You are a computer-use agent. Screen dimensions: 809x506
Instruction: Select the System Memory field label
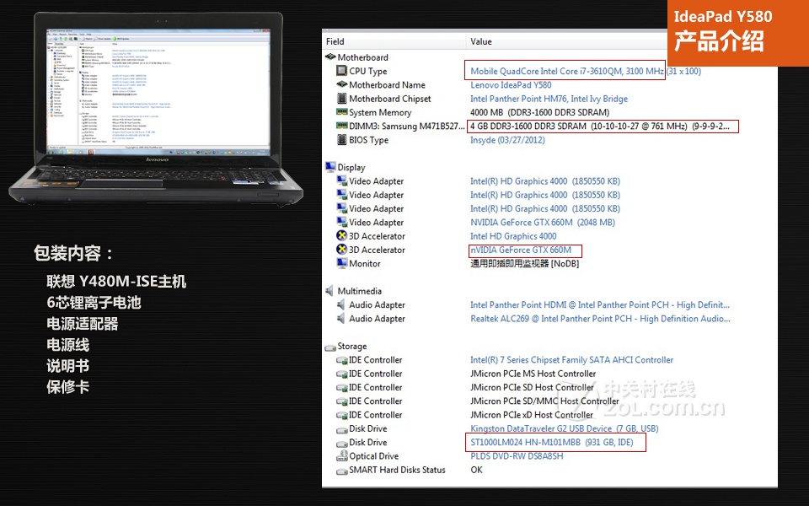(380, 112)
